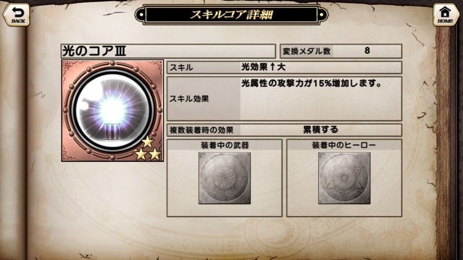Tap the three gold stars rarity
The width and height of the screenshot is (463, 260).
tap(148, 149)
